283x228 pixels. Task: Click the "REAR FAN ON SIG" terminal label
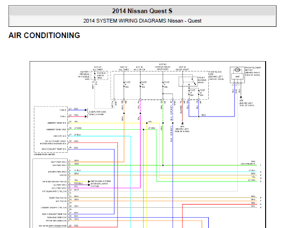coord(58,198)
